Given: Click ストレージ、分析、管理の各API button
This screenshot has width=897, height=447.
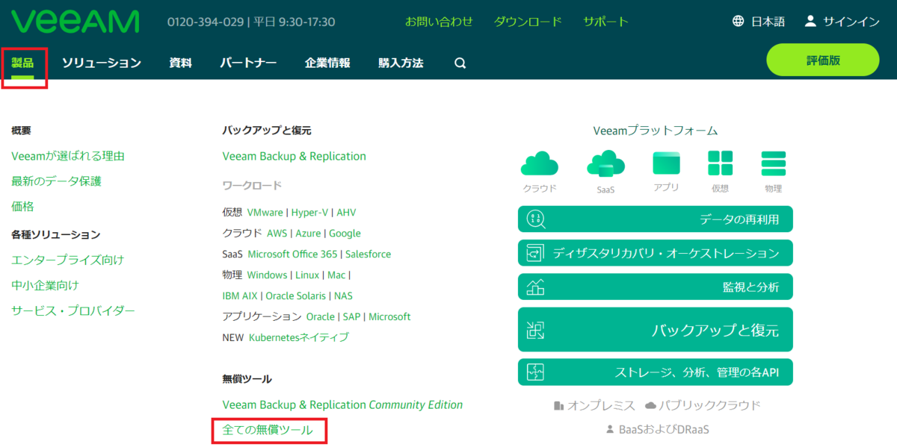Looking at the screenshot, I should coord(655,372).
